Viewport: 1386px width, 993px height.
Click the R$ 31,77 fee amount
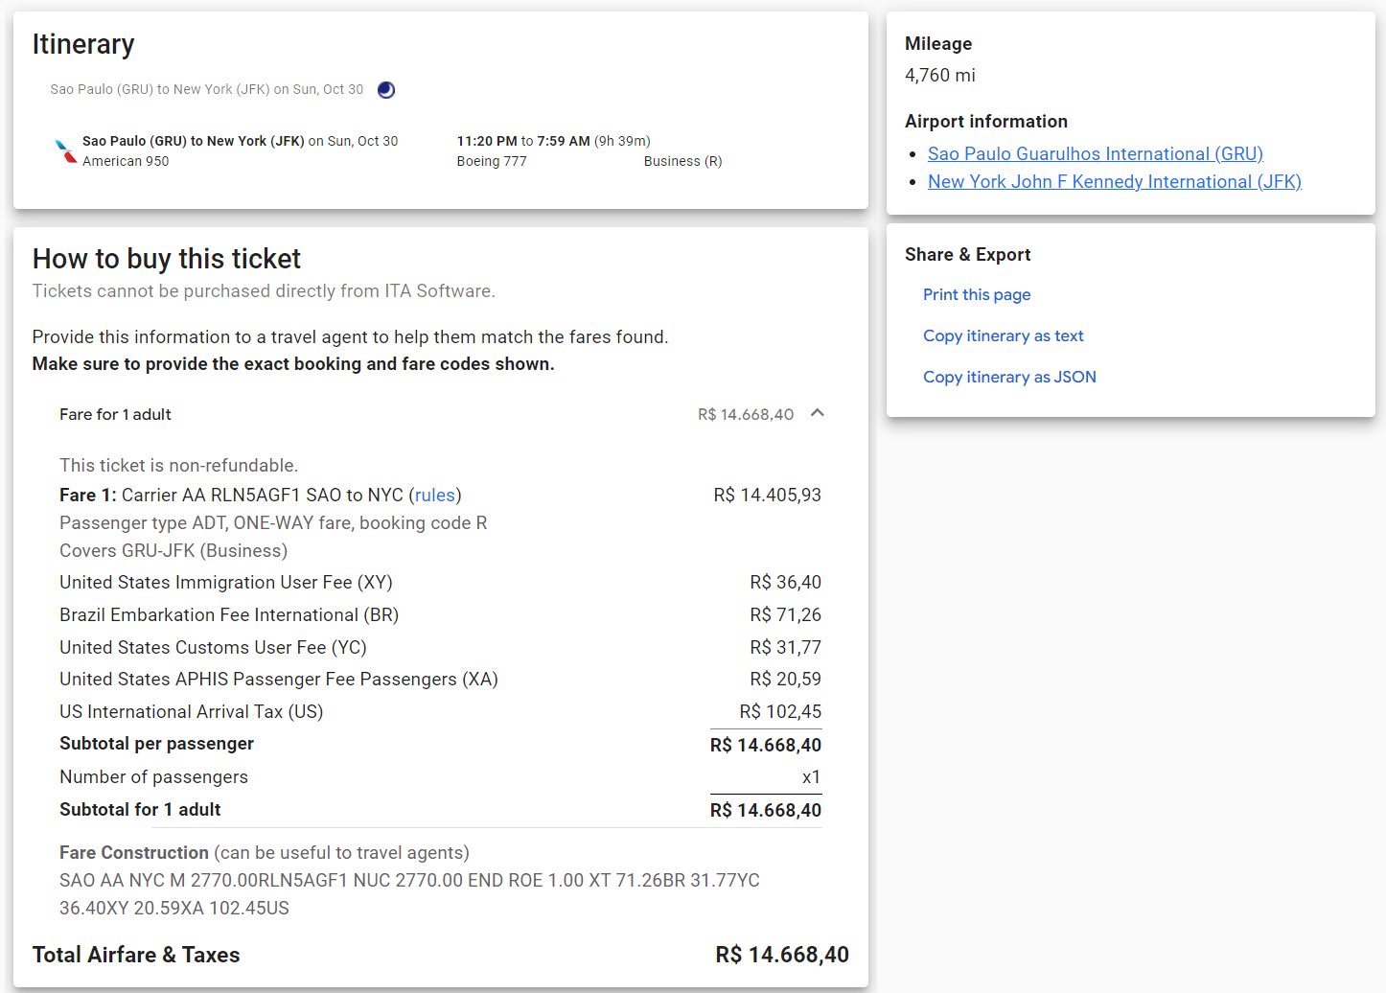(785, 648)
